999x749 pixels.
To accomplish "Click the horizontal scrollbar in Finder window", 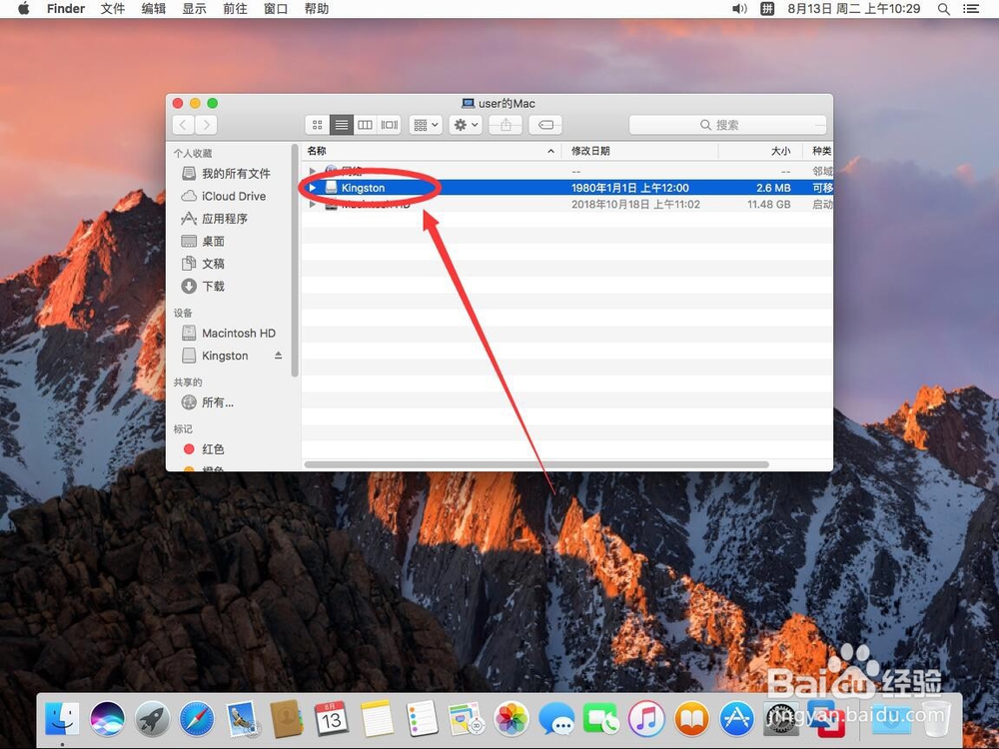I will [536, 465].
